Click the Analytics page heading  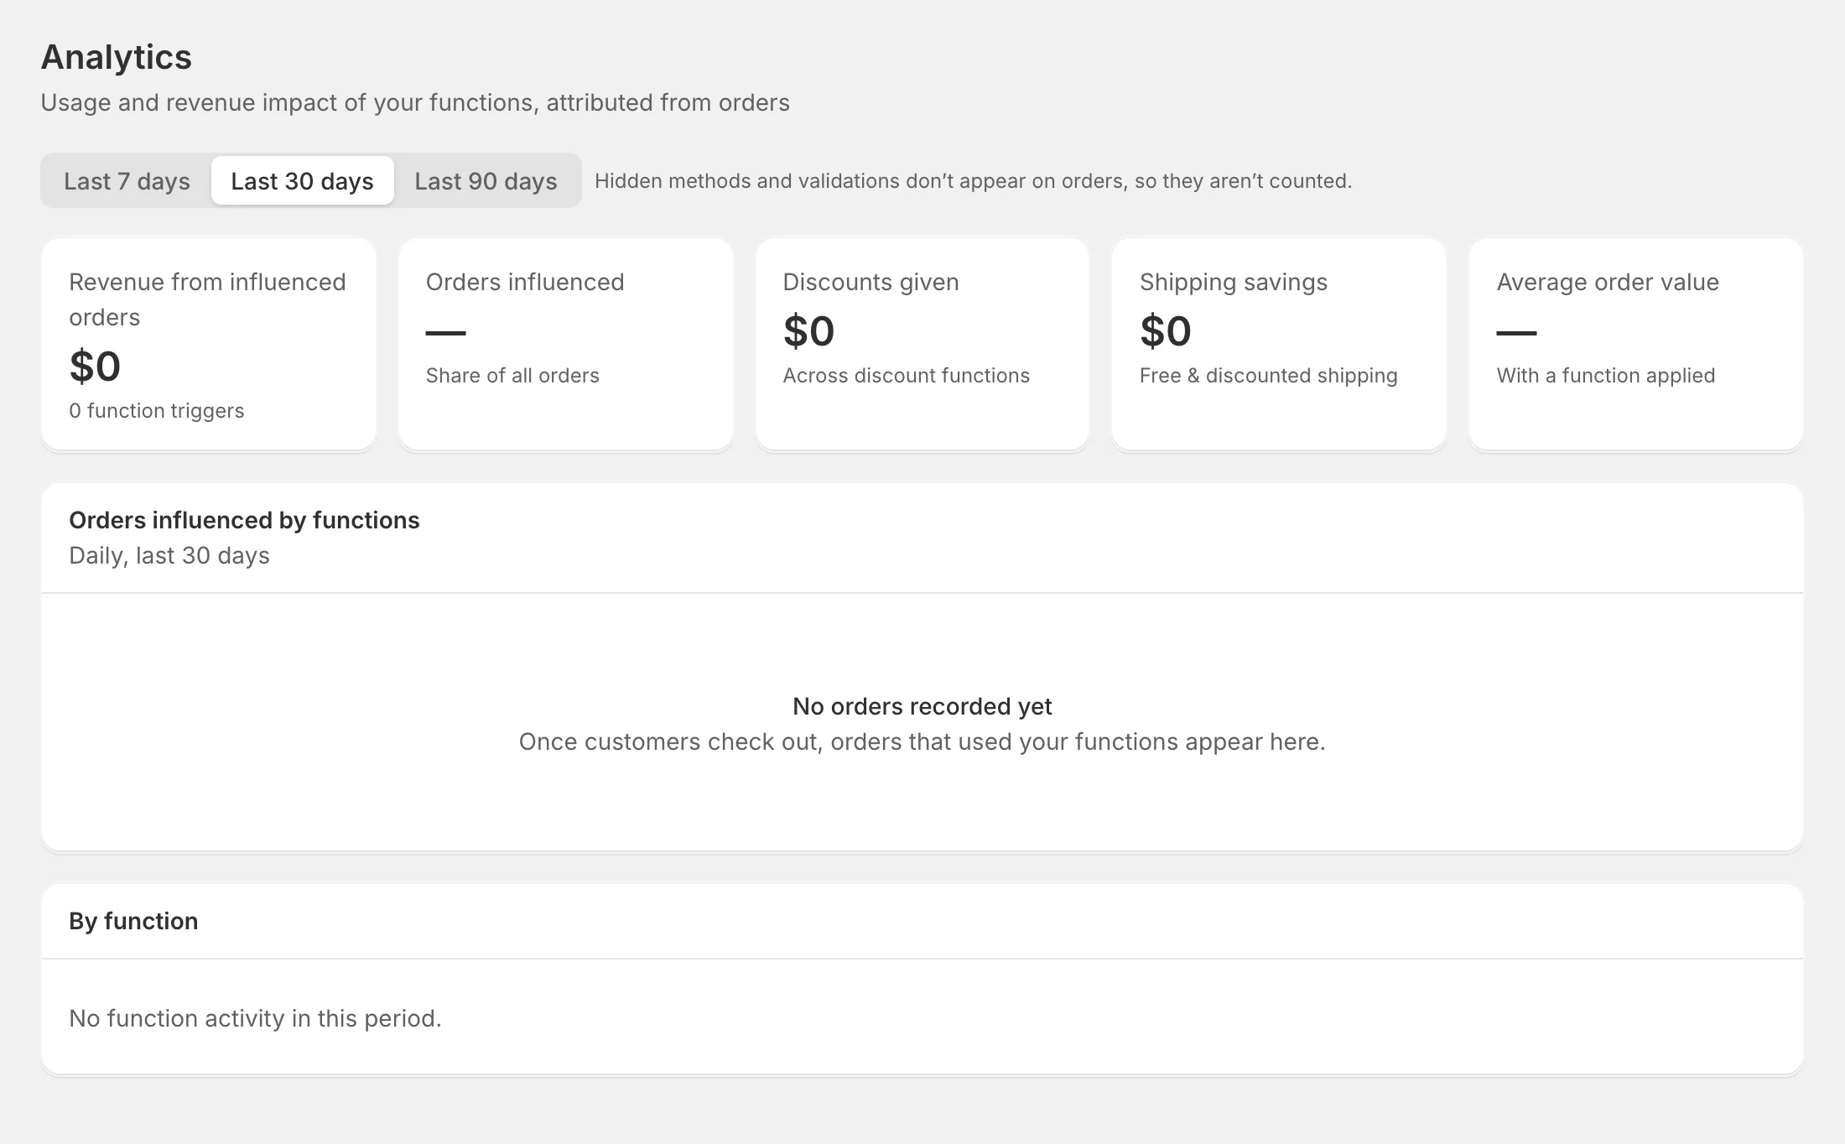pos(117,57)
